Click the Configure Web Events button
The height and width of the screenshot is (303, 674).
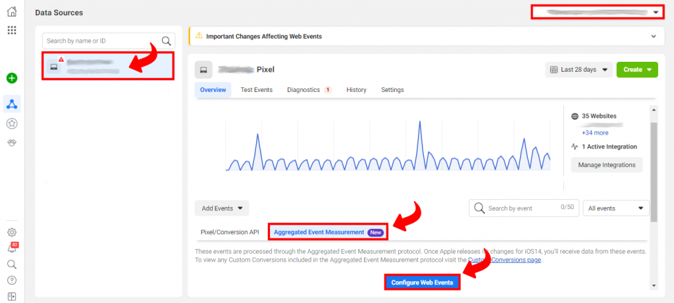[422, 283]
